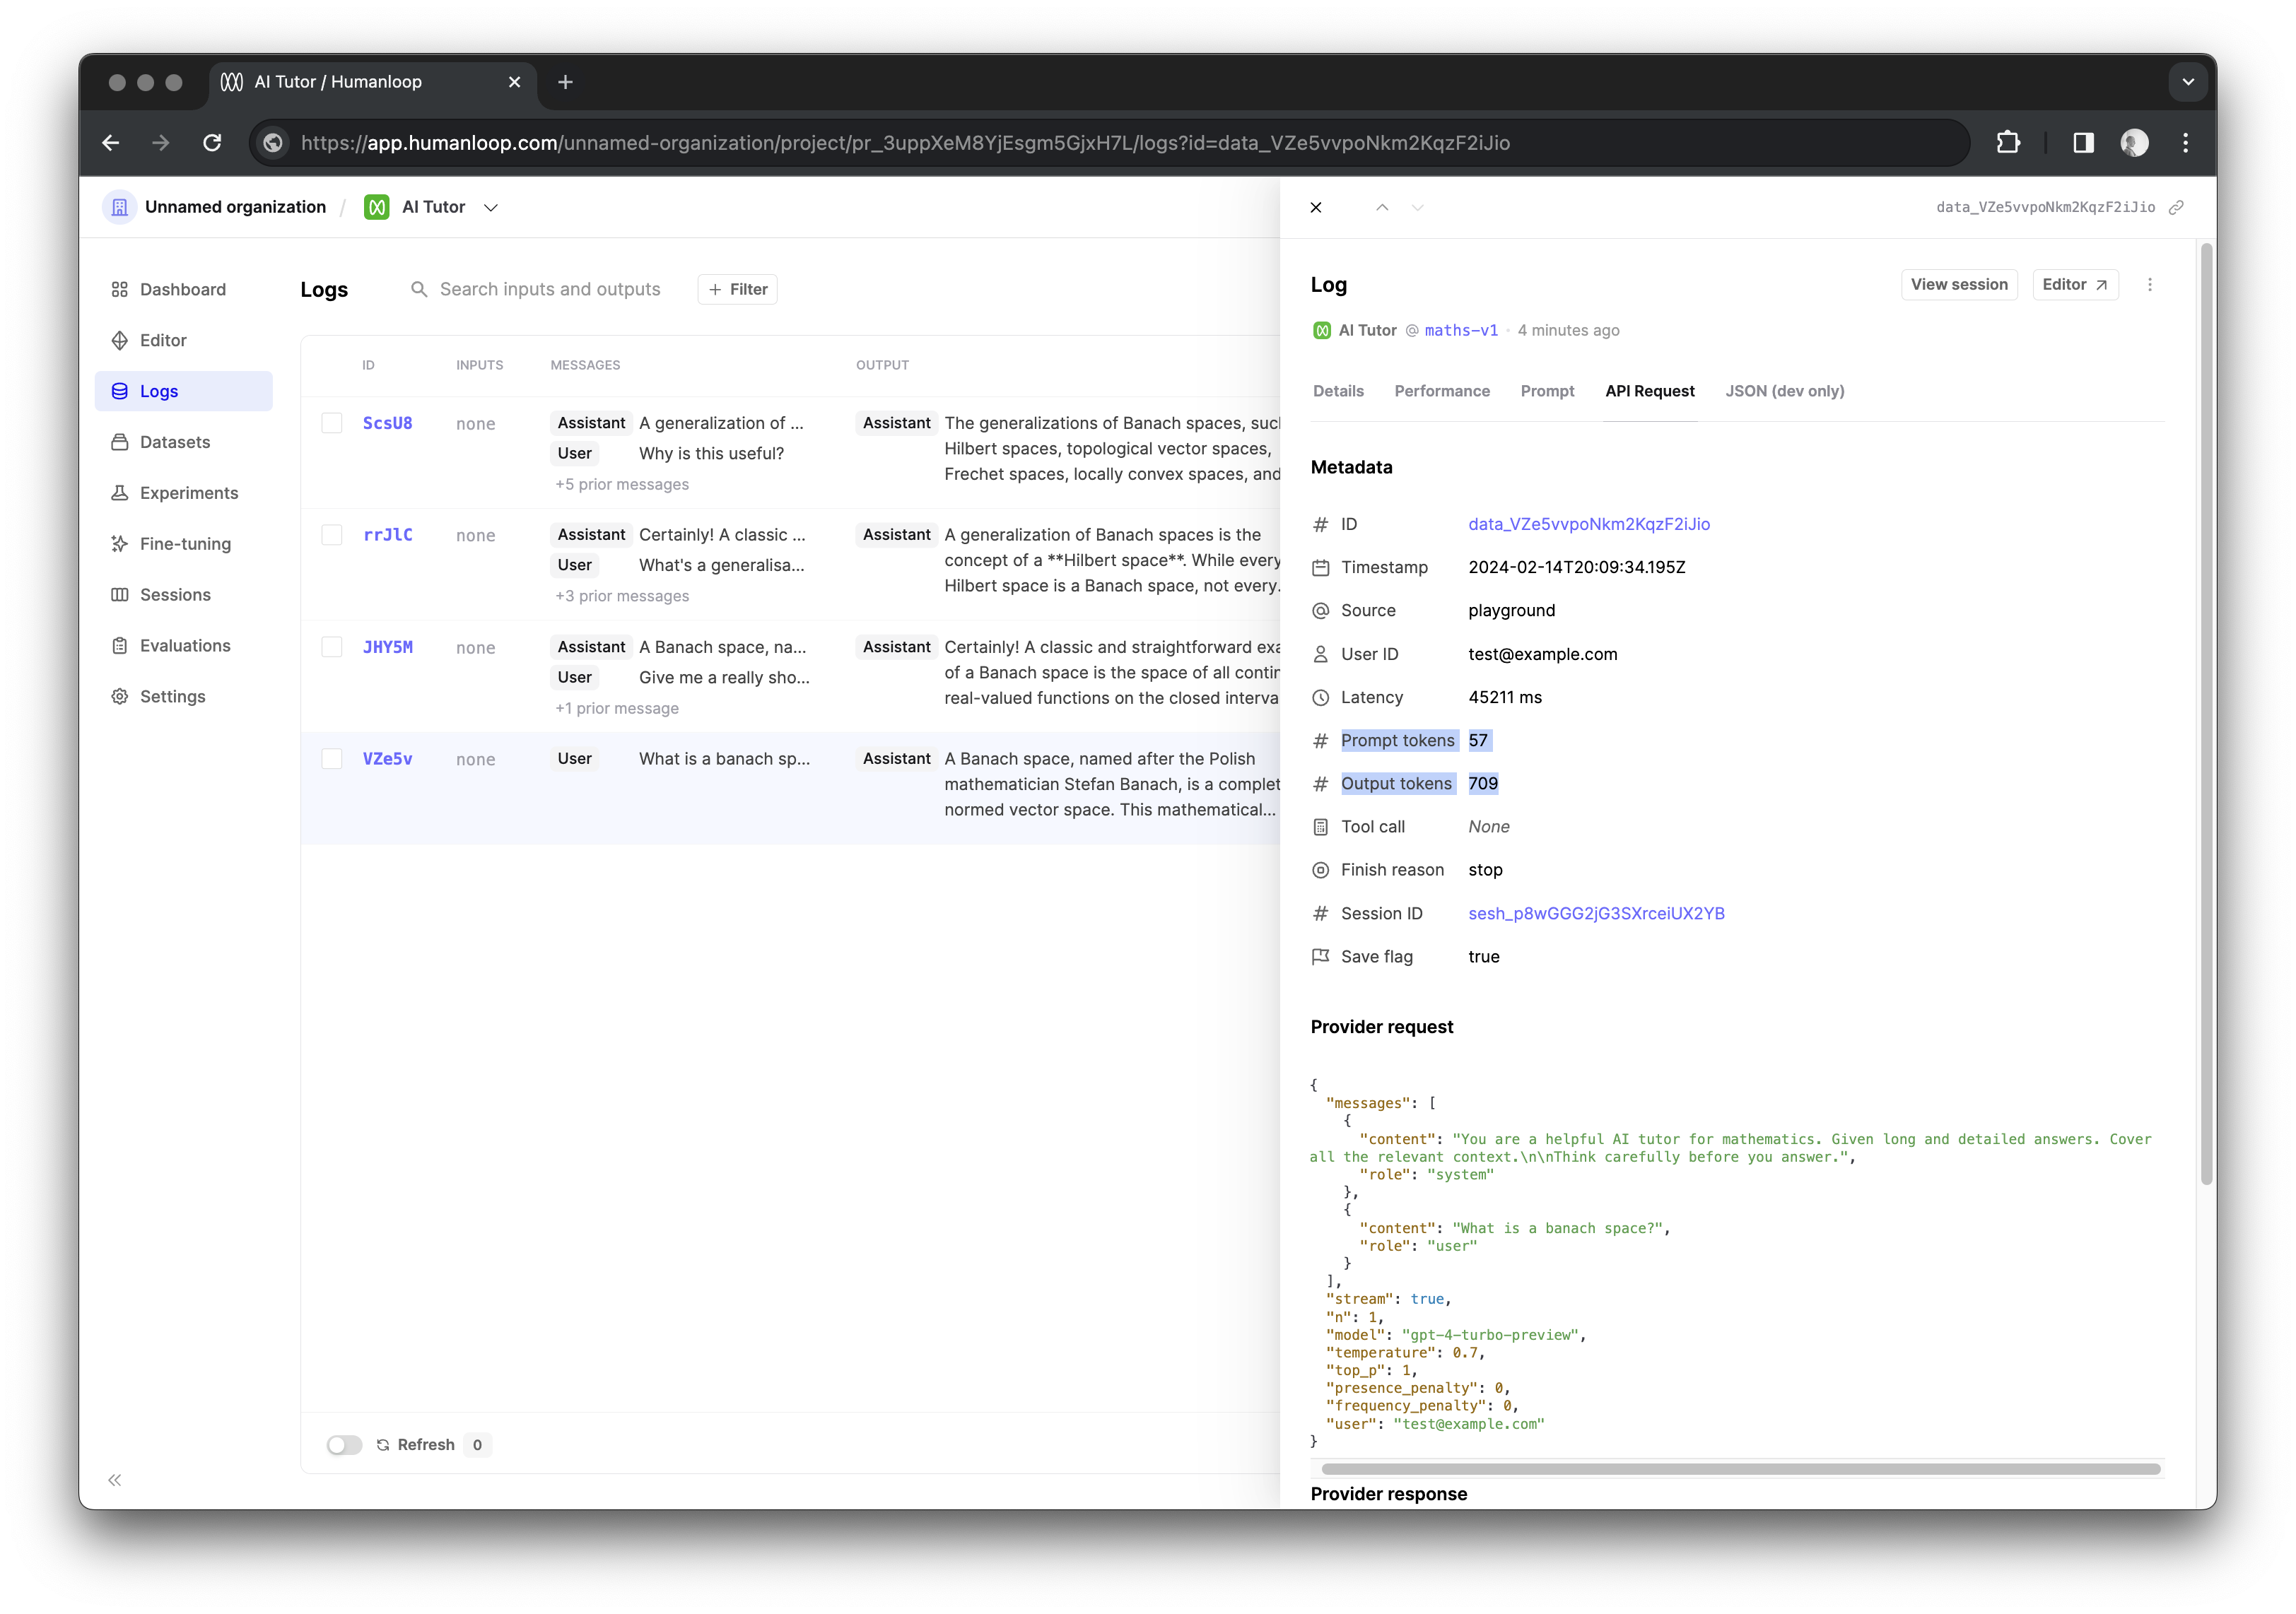The width and height of the screenshot is (2296, 1614).
Task: Open the data_VZe5vvpoNkm2KqzF2iJio ID link
Action: point(1589,524)
